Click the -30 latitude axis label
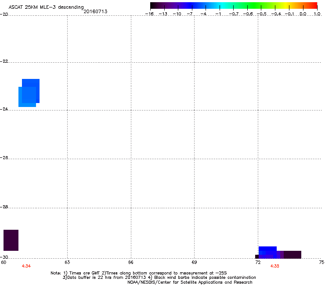Image resolution: width=325 pixels, height=285 pixels. point(4,257)
